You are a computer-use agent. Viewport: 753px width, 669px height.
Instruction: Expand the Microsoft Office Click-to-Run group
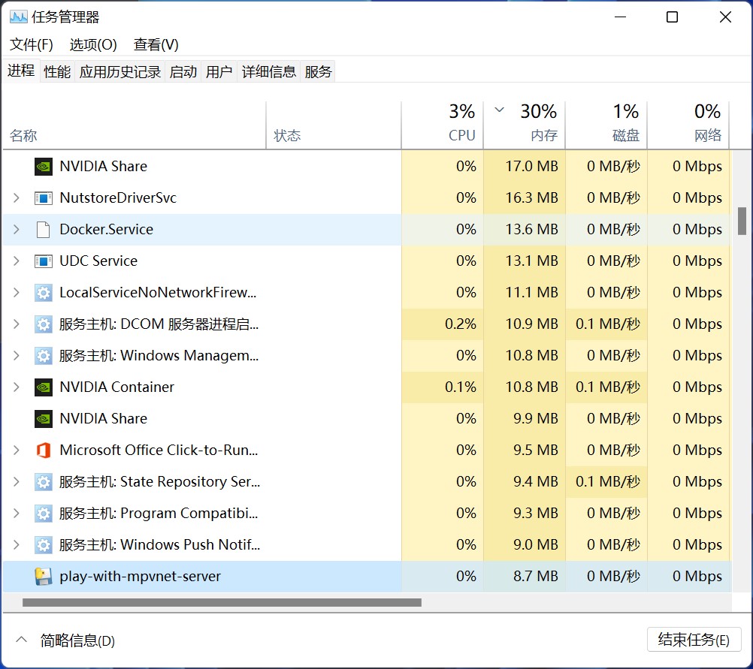pos(17,450)
